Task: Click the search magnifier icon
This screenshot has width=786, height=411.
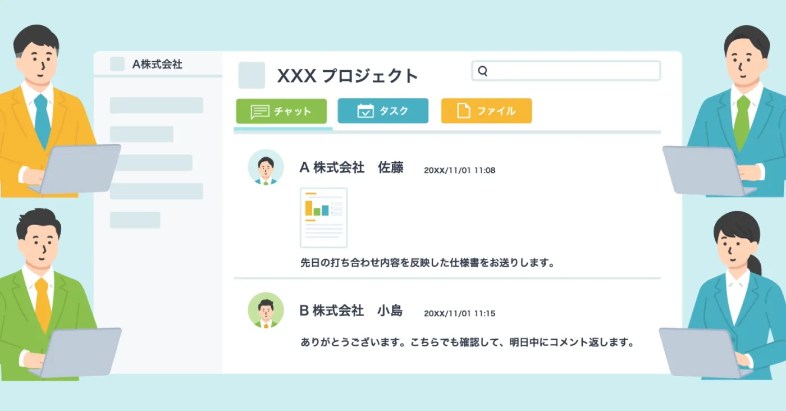Action: tap(483, 71)
